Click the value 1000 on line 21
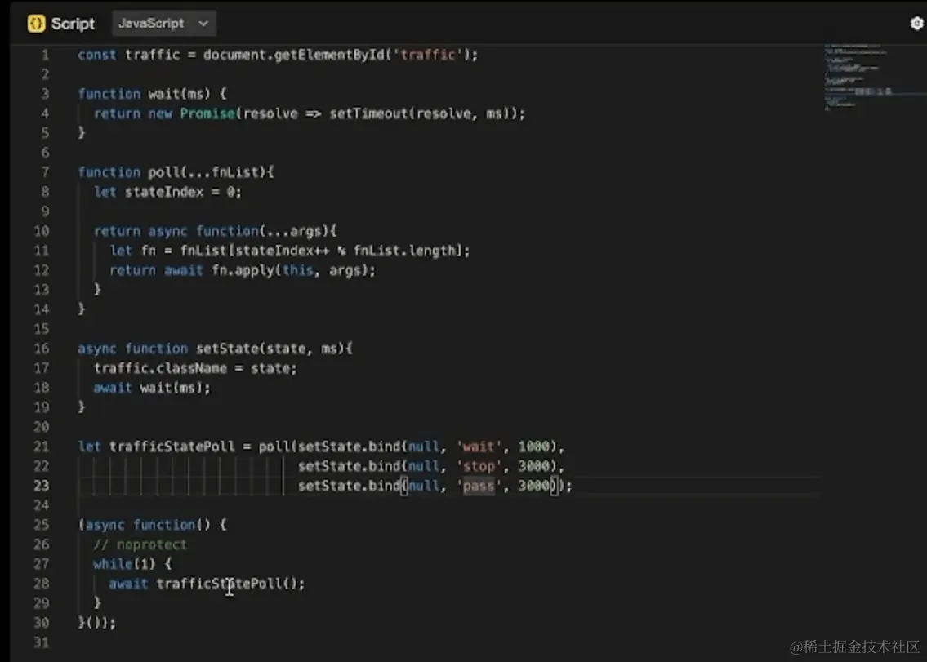The height and width of the screenshot is (662, 927). [x=534, y=447]
